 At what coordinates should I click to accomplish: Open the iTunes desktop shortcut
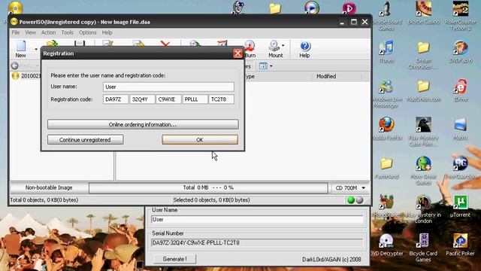(386, 52)
